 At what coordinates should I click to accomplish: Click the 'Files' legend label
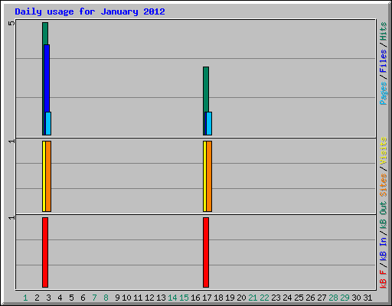tap(384, 61)
